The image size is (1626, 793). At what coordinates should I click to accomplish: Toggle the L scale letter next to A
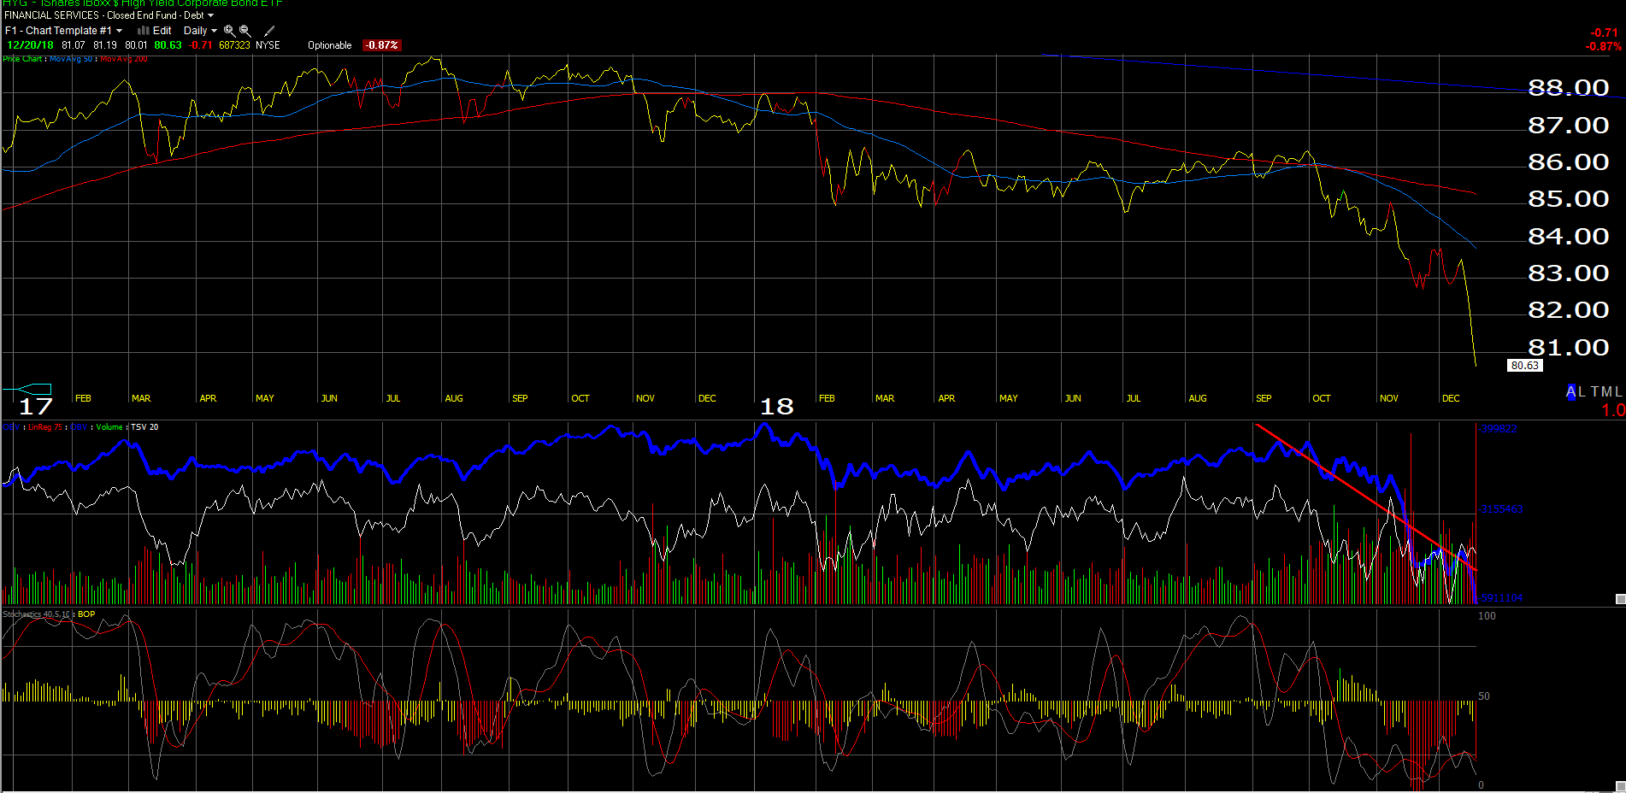tap(1582, 392)
